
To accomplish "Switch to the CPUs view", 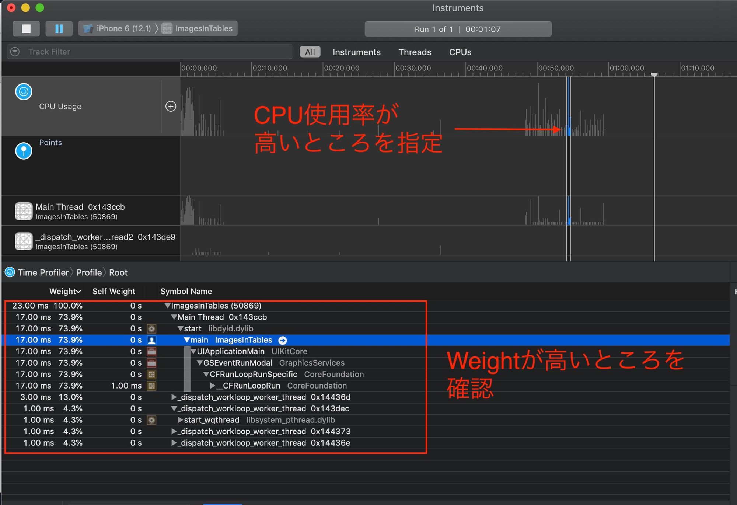I will click(460, 52).
